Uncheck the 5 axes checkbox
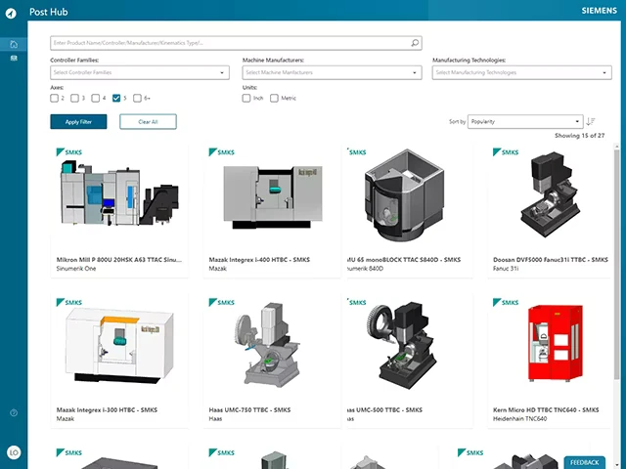 [x=117, y=98]
